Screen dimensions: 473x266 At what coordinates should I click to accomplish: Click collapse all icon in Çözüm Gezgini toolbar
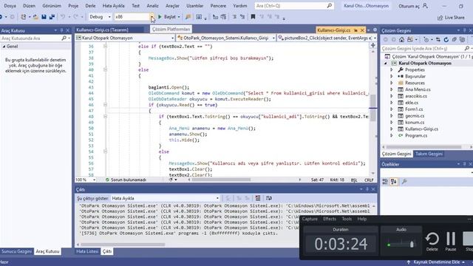pyautogui.click(x=454, y=39)
